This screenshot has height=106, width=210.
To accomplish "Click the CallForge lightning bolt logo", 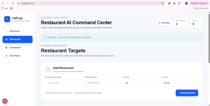I will click(7, 19).
